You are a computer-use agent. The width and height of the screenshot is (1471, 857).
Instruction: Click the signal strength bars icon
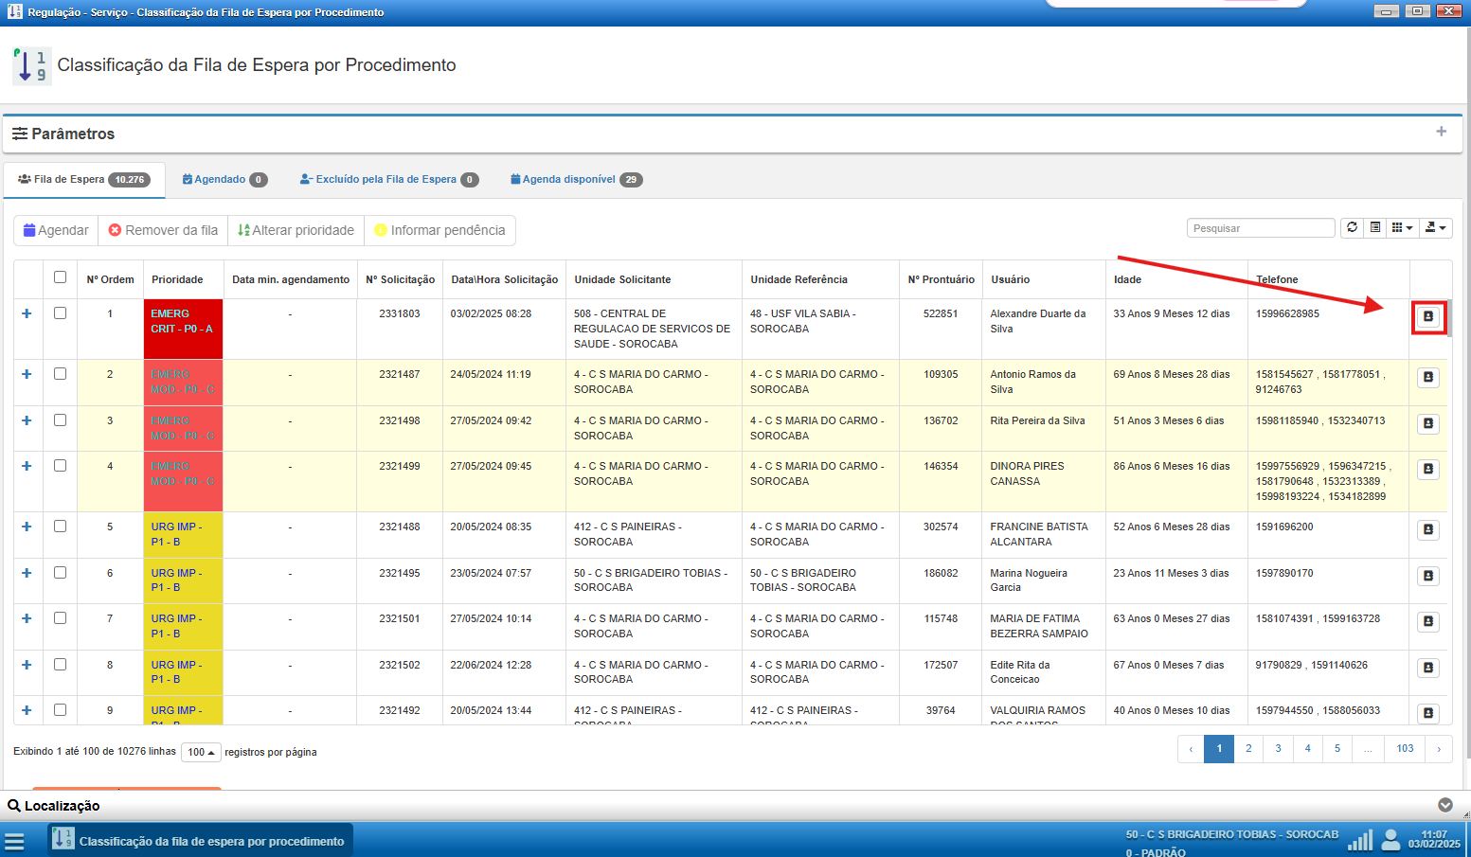[1360, 840]
